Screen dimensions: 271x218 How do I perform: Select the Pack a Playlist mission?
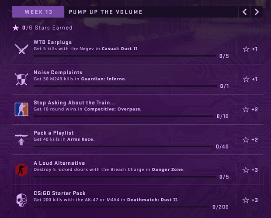coord(54,133)
